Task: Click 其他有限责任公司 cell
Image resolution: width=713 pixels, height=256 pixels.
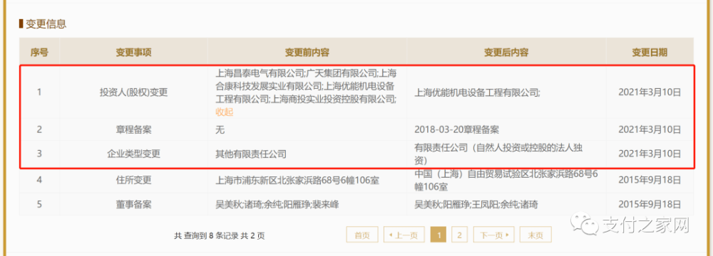Action: (251, 154)
